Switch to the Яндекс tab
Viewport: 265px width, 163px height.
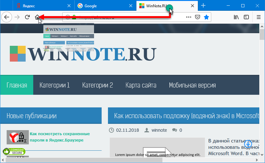41,6
